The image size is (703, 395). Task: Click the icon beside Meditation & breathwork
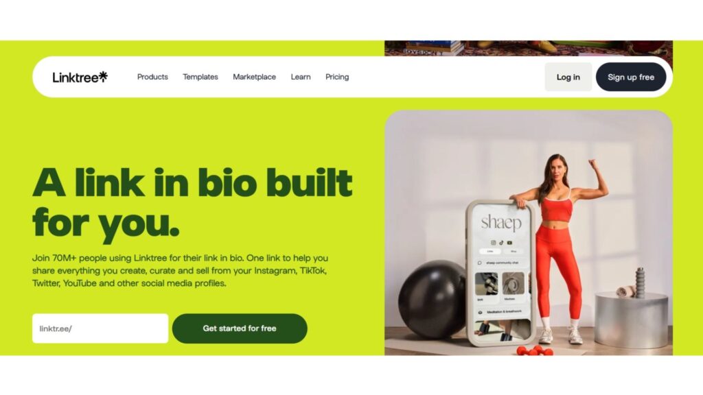click(480, 312)
